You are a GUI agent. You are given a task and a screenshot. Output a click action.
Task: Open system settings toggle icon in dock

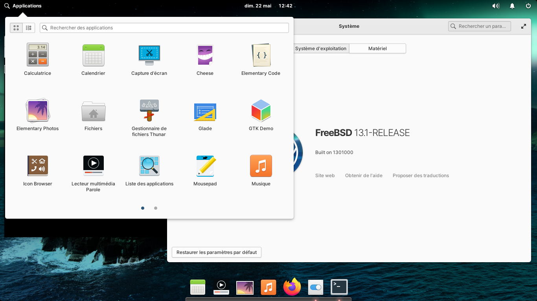(316, 287)
